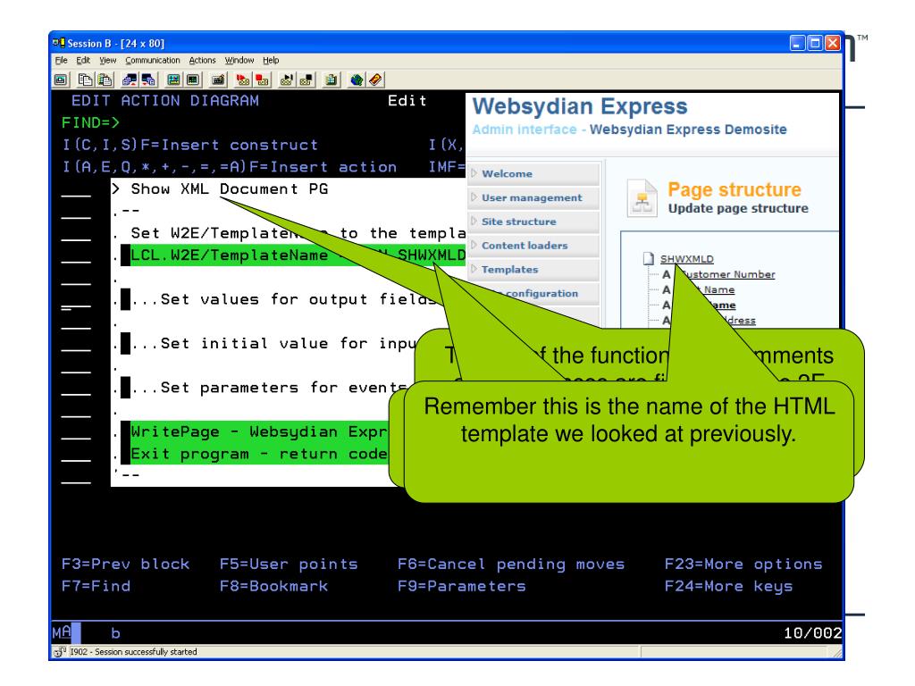Click the Page structure icon image
915x686 pixels.
[642, 198]
